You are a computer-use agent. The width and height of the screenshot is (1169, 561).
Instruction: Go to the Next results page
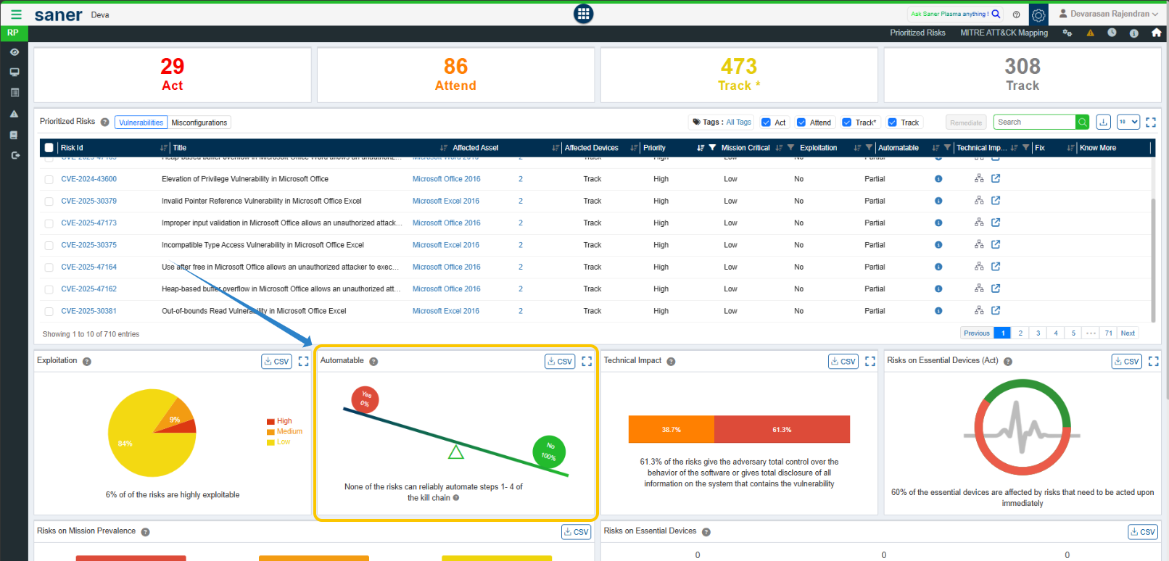[x=1128, y=333]
